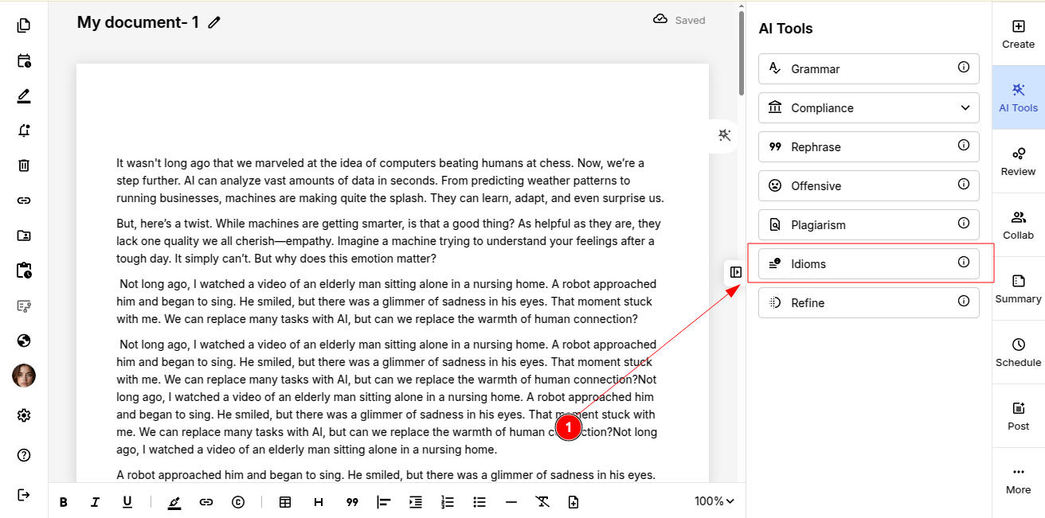Open the zoom level 100% dropdown

click(x=714, y=501)
